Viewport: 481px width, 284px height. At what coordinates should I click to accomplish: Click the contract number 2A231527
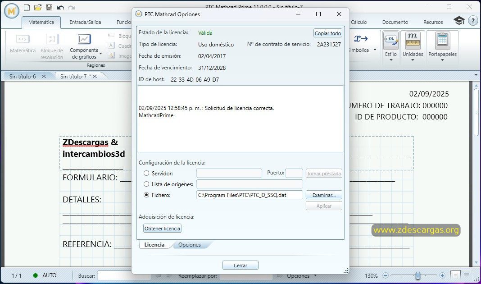[x=329, y=44]
